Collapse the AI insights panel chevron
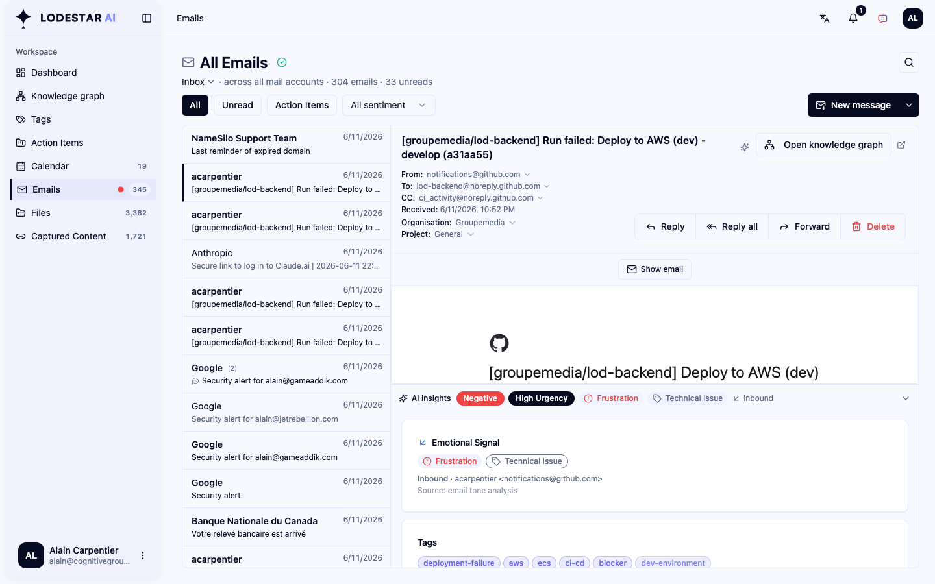 tap(906, 398)
